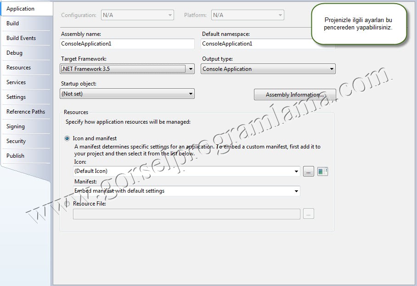Select the Resource File radio button

coord(68,204)
